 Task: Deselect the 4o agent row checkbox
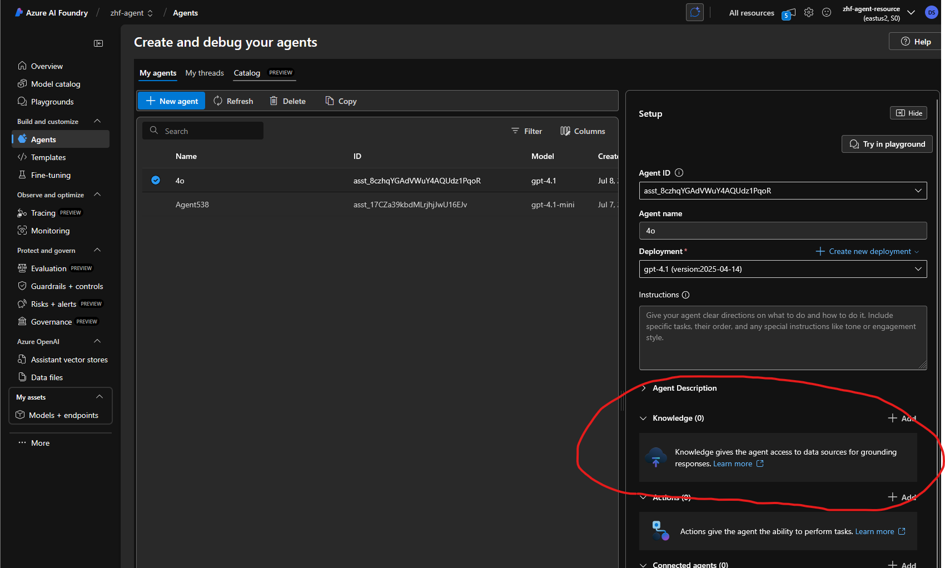point(156,180)
